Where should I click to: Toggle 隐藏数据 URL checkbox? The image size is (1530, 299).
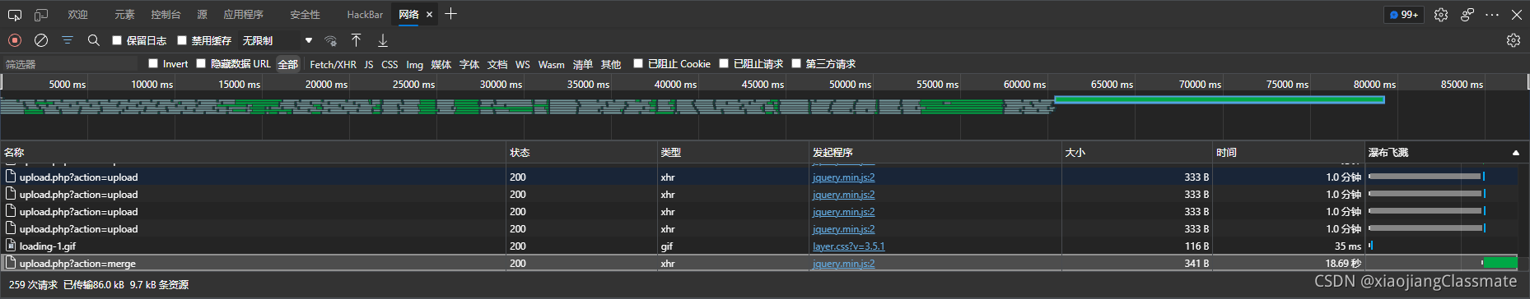[x=201, y=63]
